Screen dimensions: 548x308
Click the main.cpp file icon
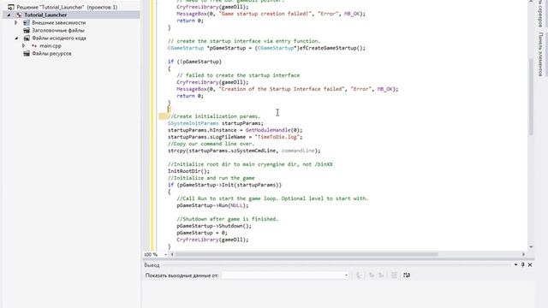[34, 45]
